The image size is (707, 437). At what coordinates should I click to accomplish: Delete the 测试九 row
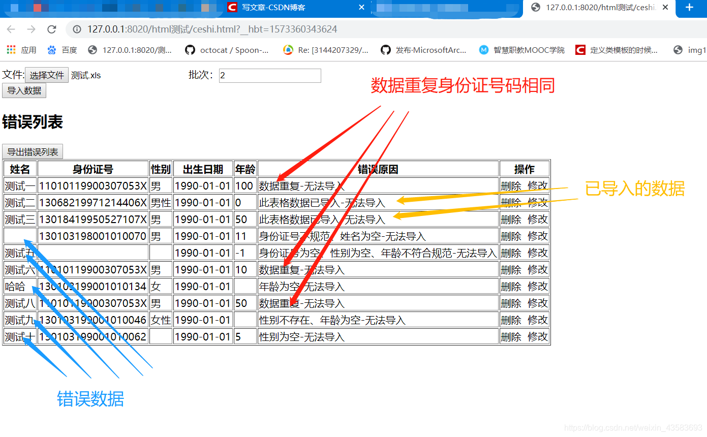(511, 320)
